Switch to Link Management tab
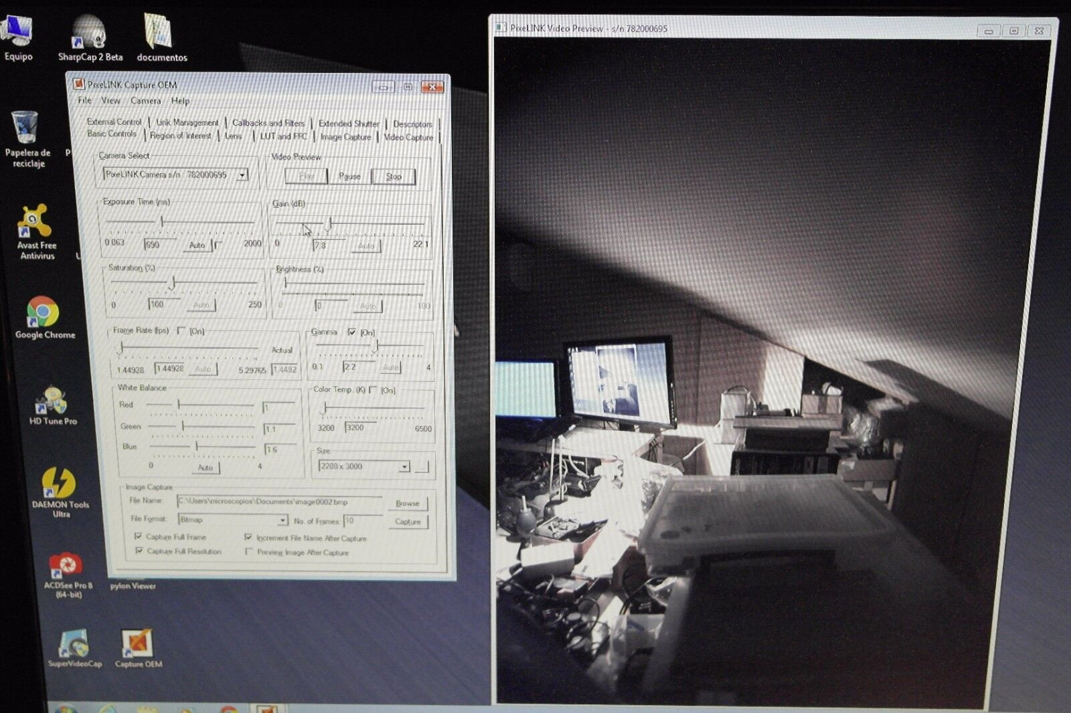 point(187,122)
